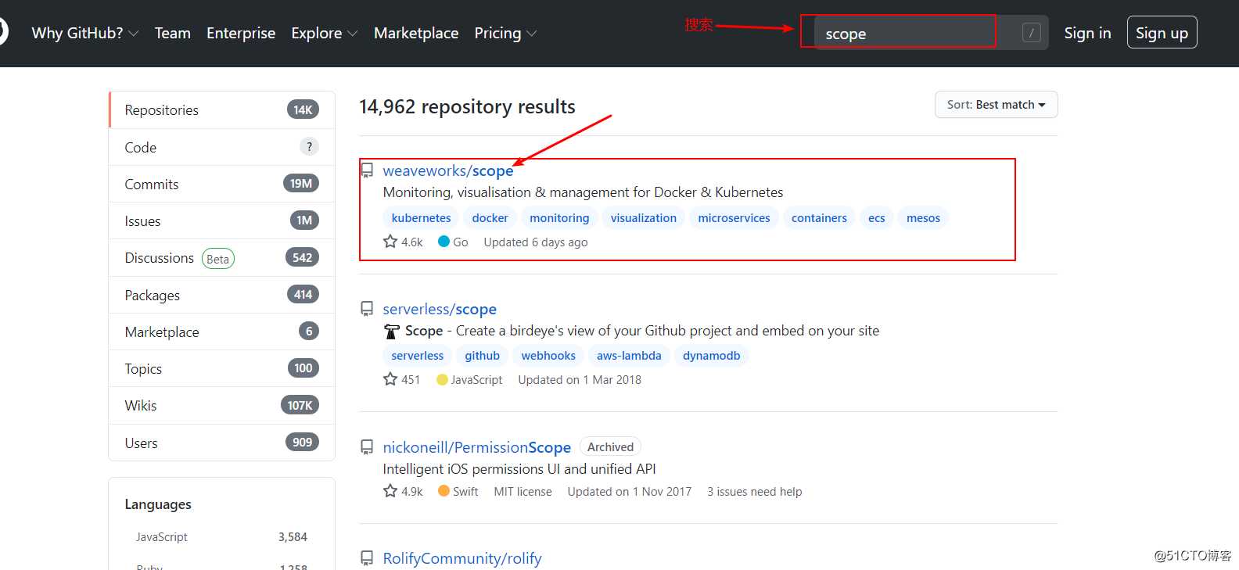Select the Issues results filter

(x=222, y=220)
